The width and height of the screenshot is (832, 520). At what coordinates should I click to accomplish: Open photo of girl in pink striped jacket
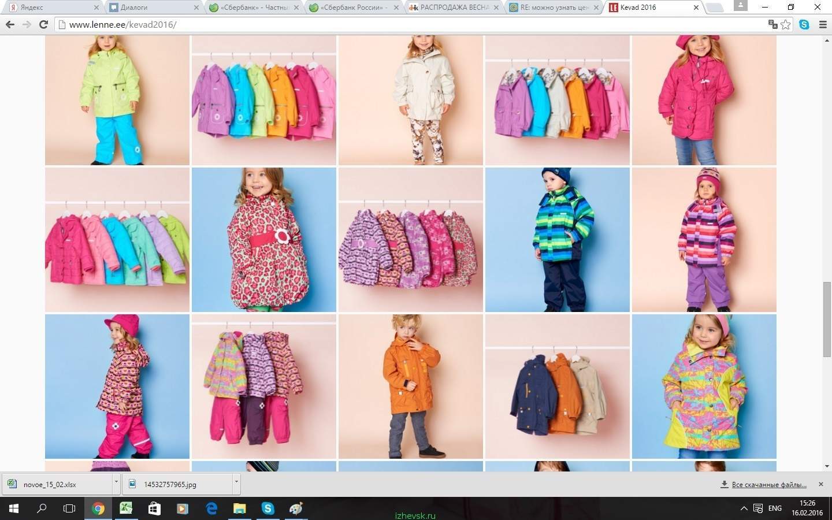click(x=704, y=240)
